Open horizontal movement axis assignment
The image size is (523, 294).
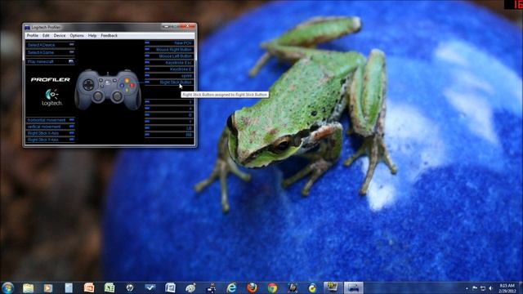51,120
